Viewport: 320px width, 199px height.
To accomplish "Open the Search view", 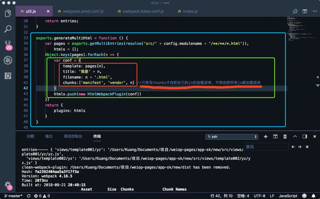I will [x=8, y=29].
